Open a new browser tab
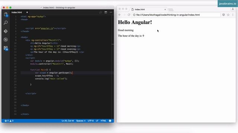This screenshot has height=133, width=238. click(x=171, y=10)
